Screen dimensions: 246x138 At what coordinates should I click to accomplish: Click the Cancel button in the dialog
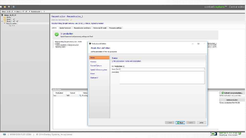click(201, 123)
